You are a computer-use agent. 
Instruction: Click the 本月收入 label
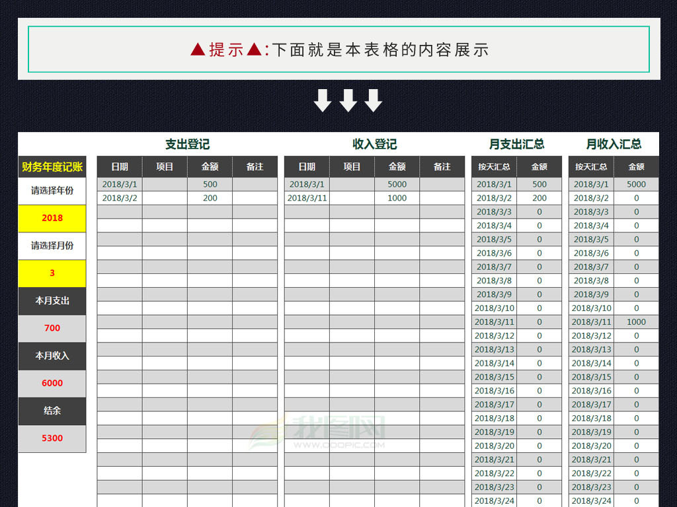(x=52, y=356)
